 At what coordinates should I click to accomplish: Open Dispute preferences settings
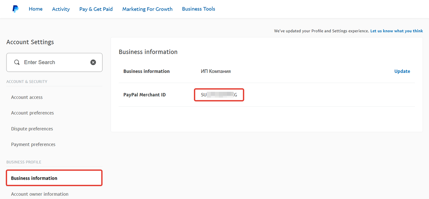(32, 129)
